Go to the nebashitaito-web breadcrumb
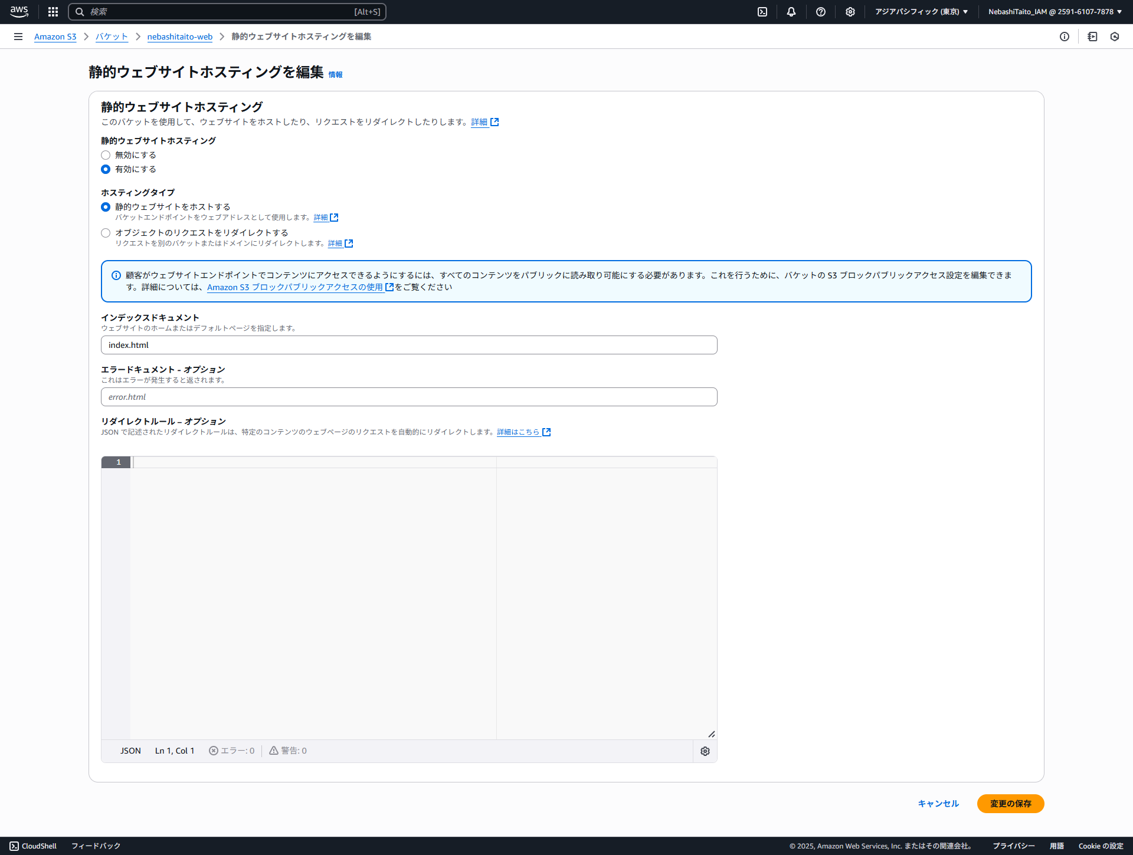Viewport: 1133px width, 855px height. click(179, 37)
